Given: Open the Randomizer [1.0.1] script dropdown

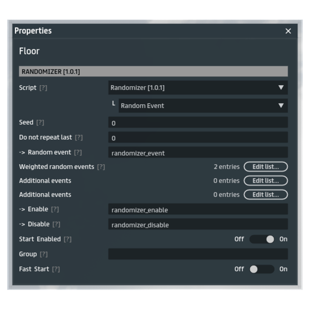Looking at the screenshot, I should coord(198,88).
